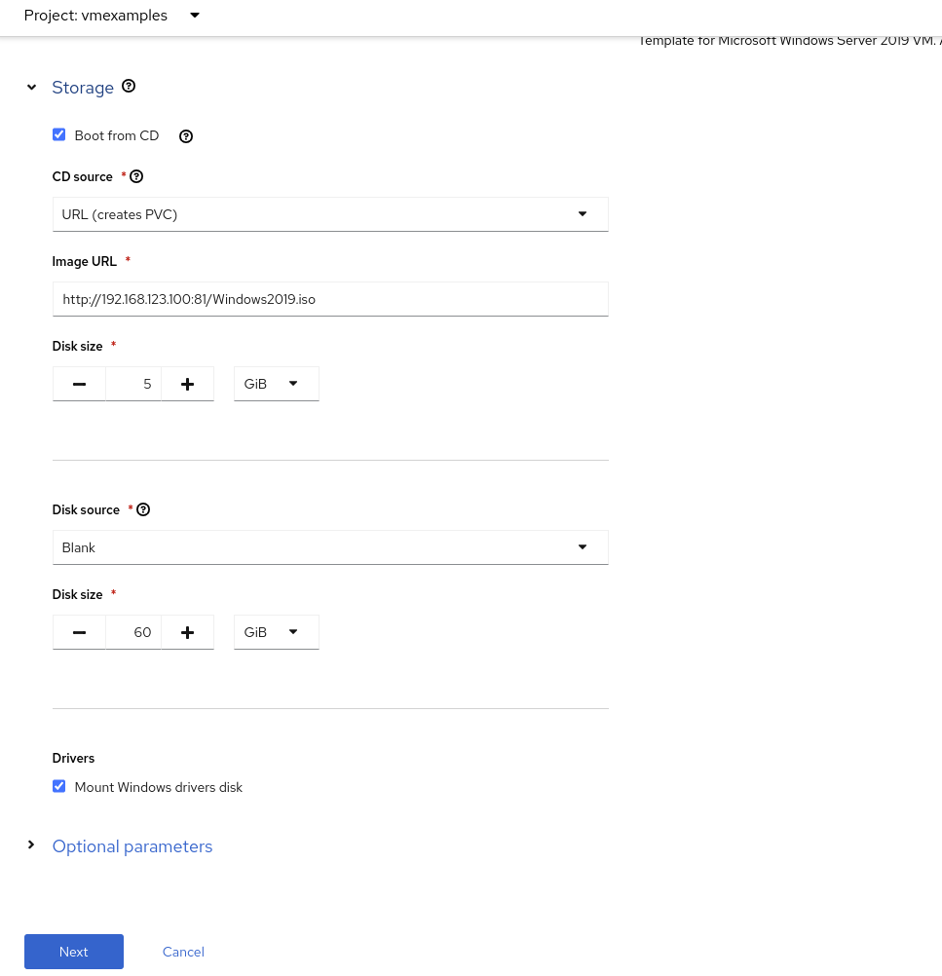The height and width of the screenshot is (976, 942).
Task: Increase CD disk size with plus button
Action: tap(187, 384)
